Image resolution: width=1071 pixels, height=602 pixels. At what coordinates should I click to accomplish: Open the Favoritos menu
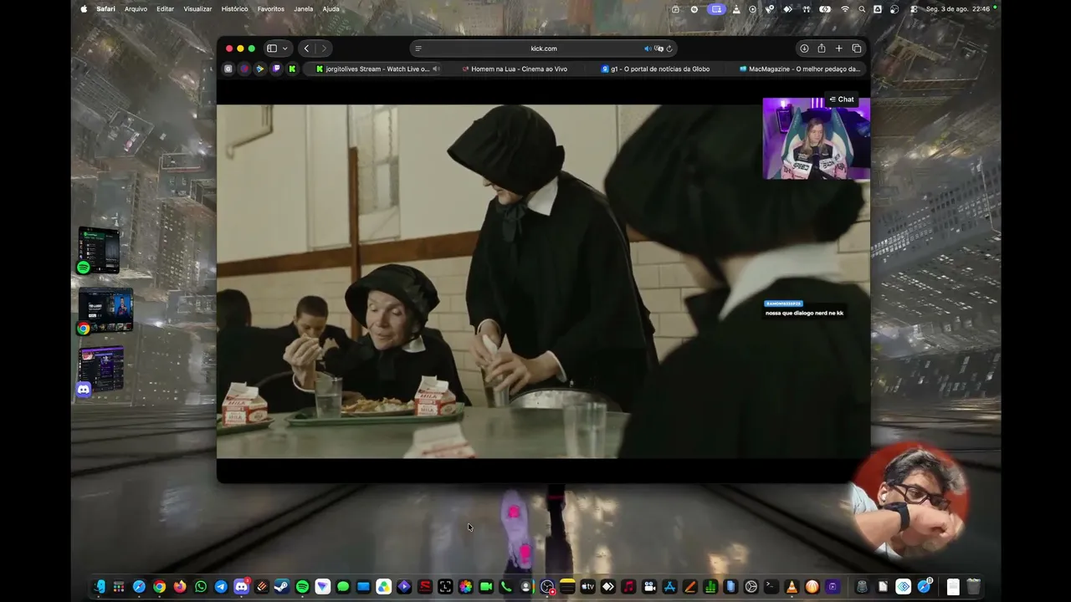tap(271, 9)
